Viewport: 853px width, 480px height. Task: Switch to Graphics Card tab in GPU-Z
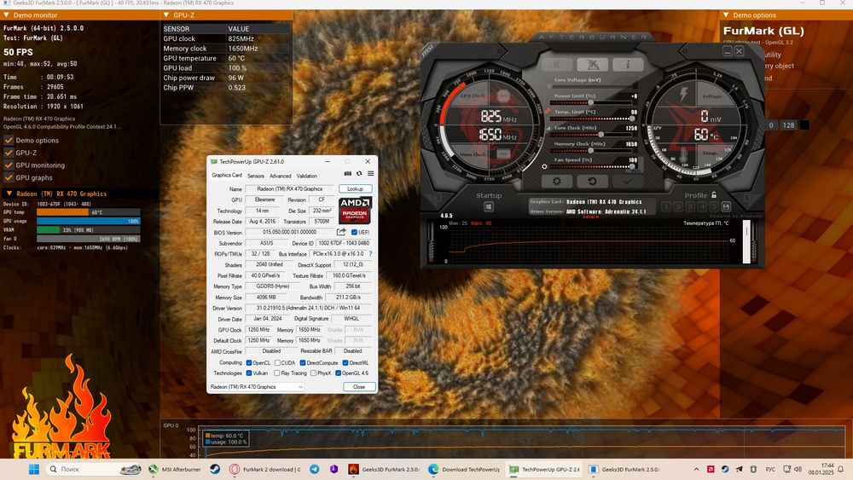tap(226, 175)
